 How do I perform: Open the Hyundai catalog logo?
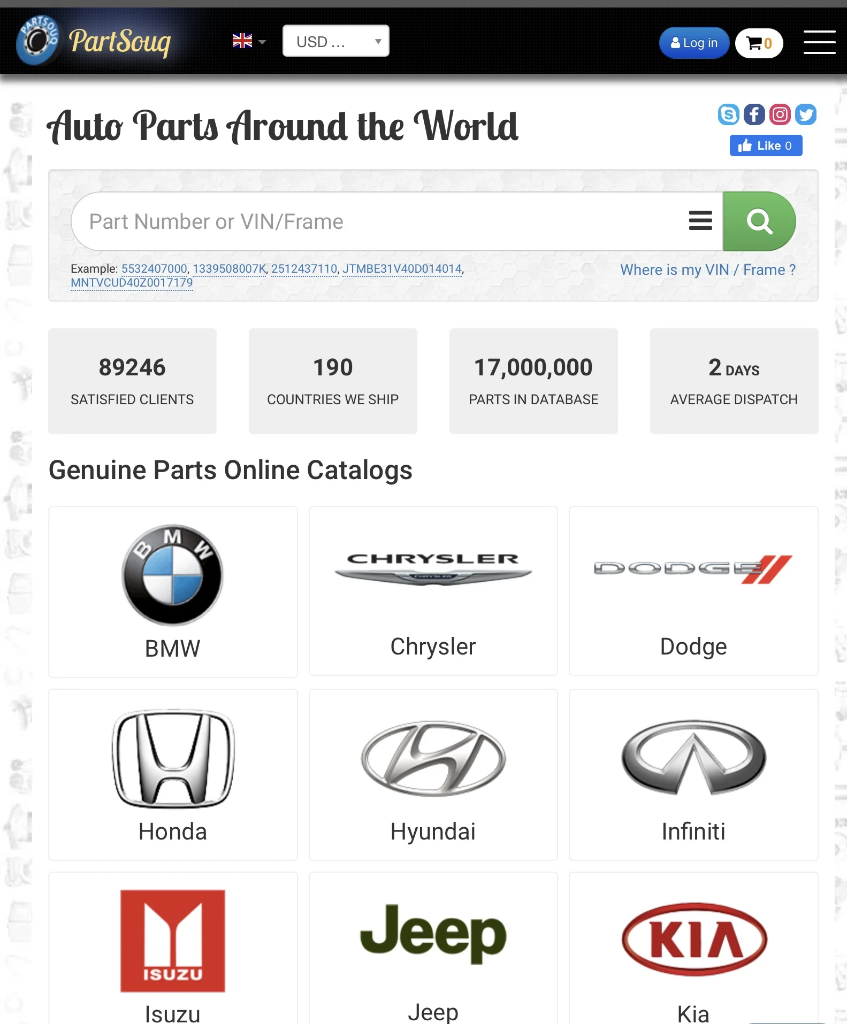pos(433,758)
